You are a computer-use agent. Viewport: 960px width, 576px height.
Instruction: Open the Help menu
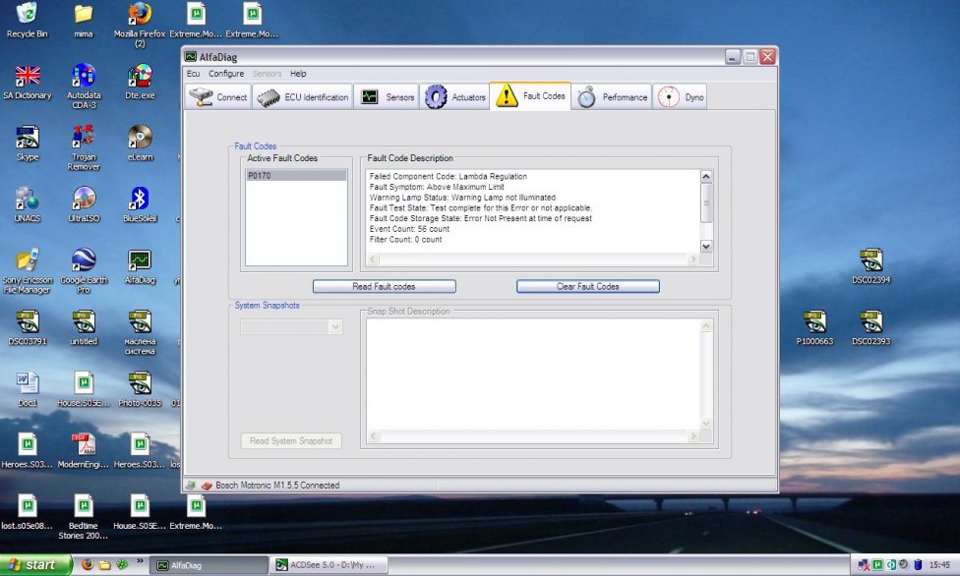click(298, 74)
